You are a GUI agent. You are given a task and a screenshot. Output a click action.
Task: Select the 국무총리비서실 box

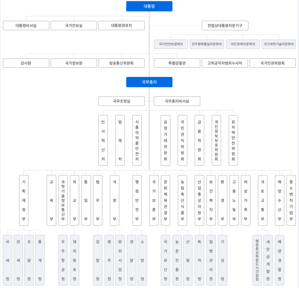[177, 101]
